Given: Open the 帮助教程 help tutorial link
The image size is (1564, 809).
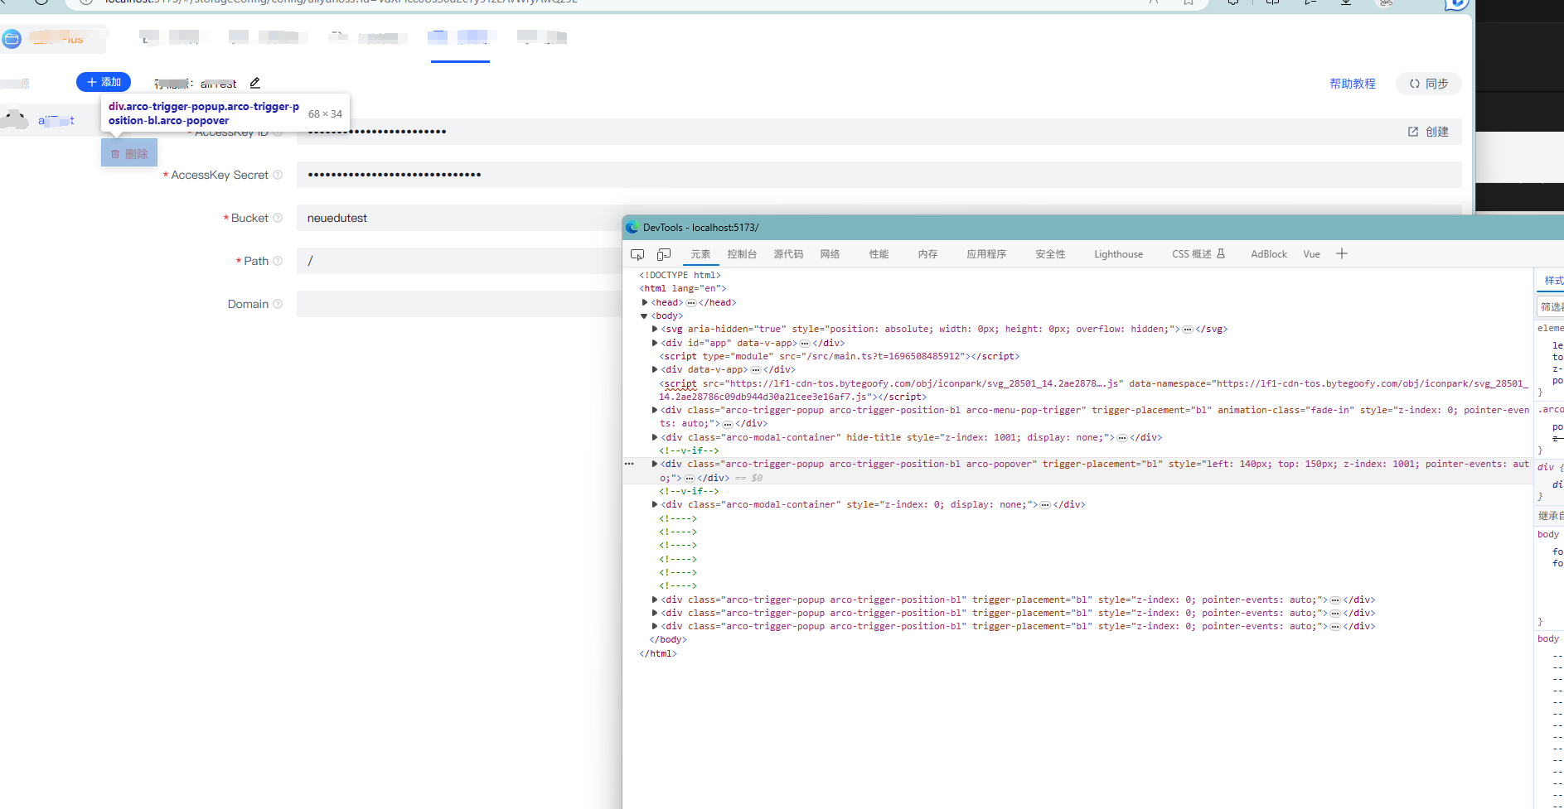Looking at the screenshot, I should (1352, 84).
